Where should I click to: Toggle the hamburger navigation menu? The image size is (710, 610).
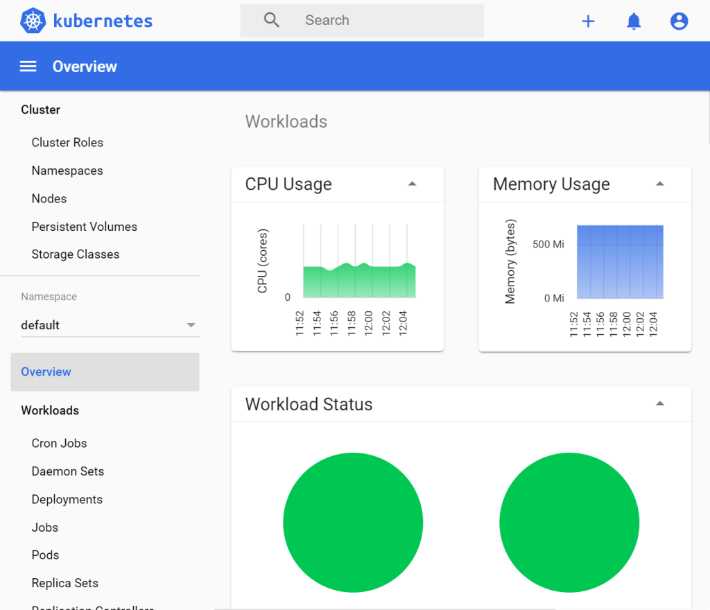click(x=28, y=67)
